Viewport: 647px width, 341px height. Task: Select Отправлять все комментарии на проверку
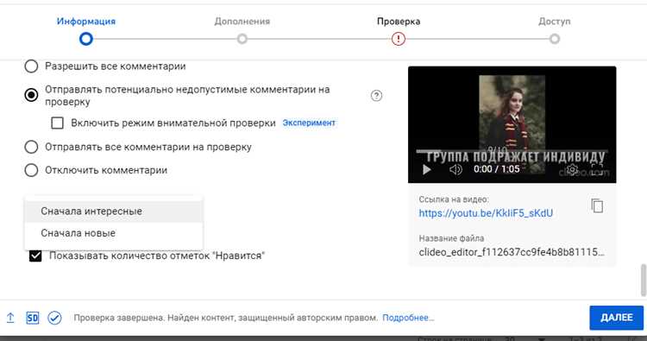point(31,147)
